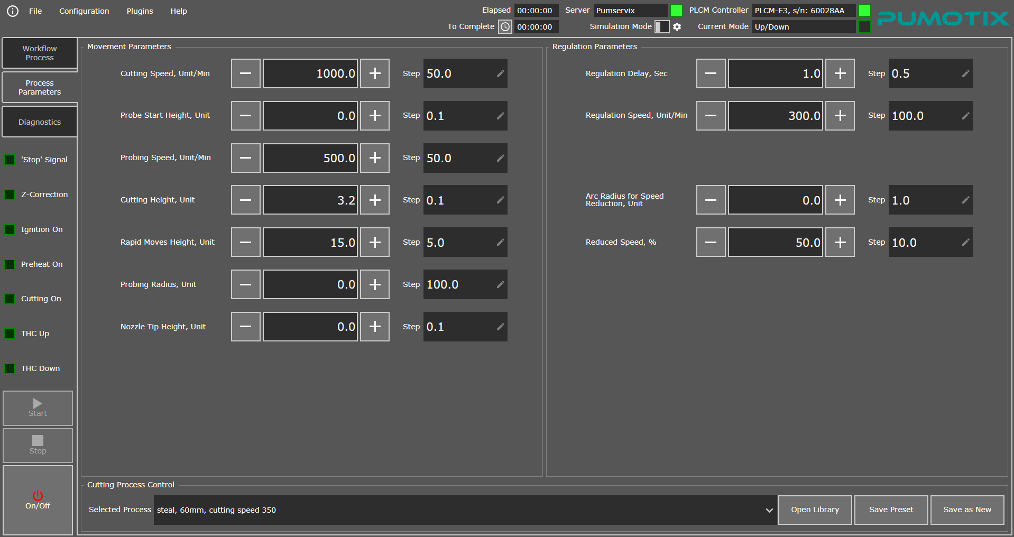Click the clock icon next to To Complete
The image size is (1014, 537).
coord(505,26)
